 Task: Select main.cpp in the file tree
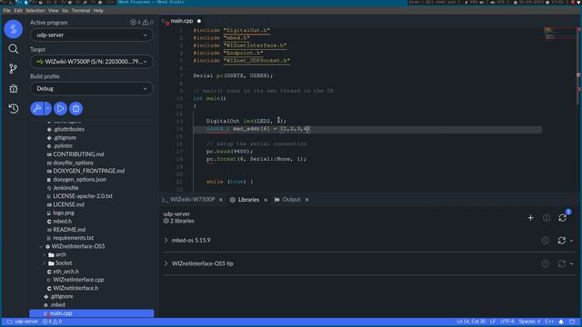(x=92, y=313)
